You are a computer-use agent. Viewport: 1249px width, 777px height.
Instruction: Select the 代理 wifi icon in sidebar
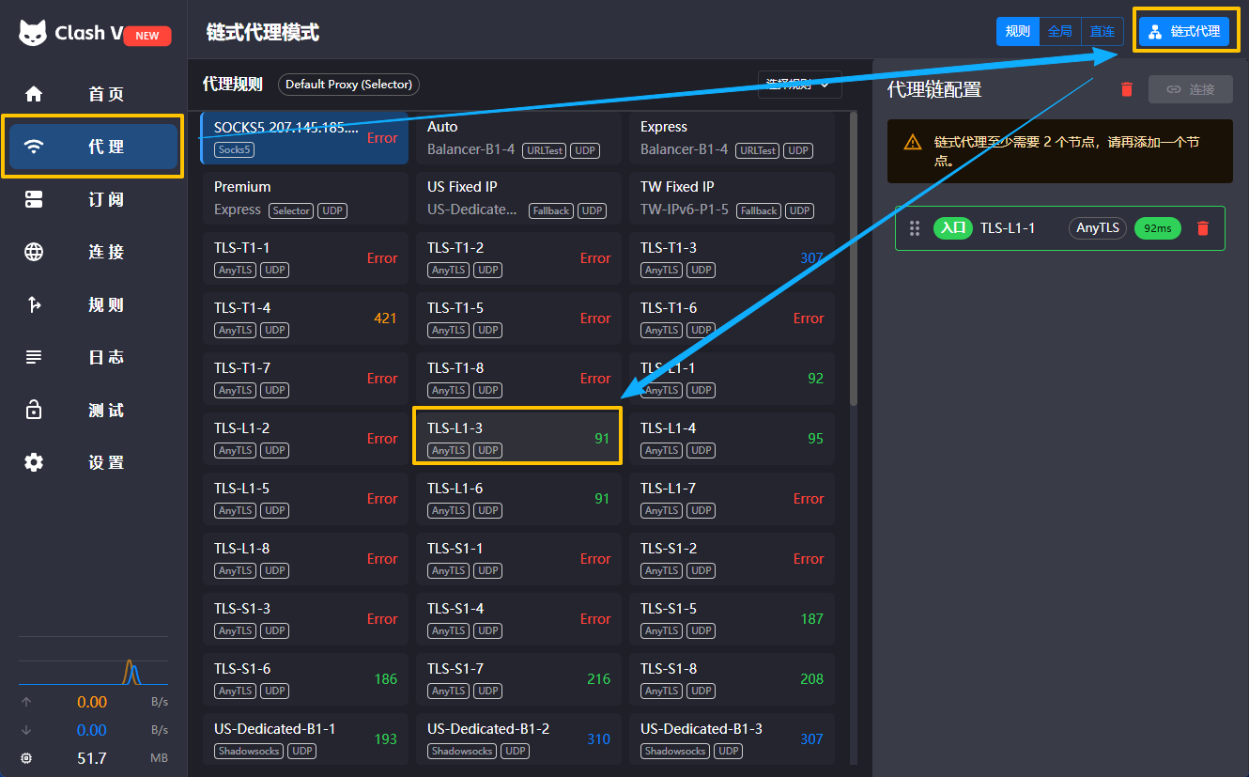click(x=34, y=147)
